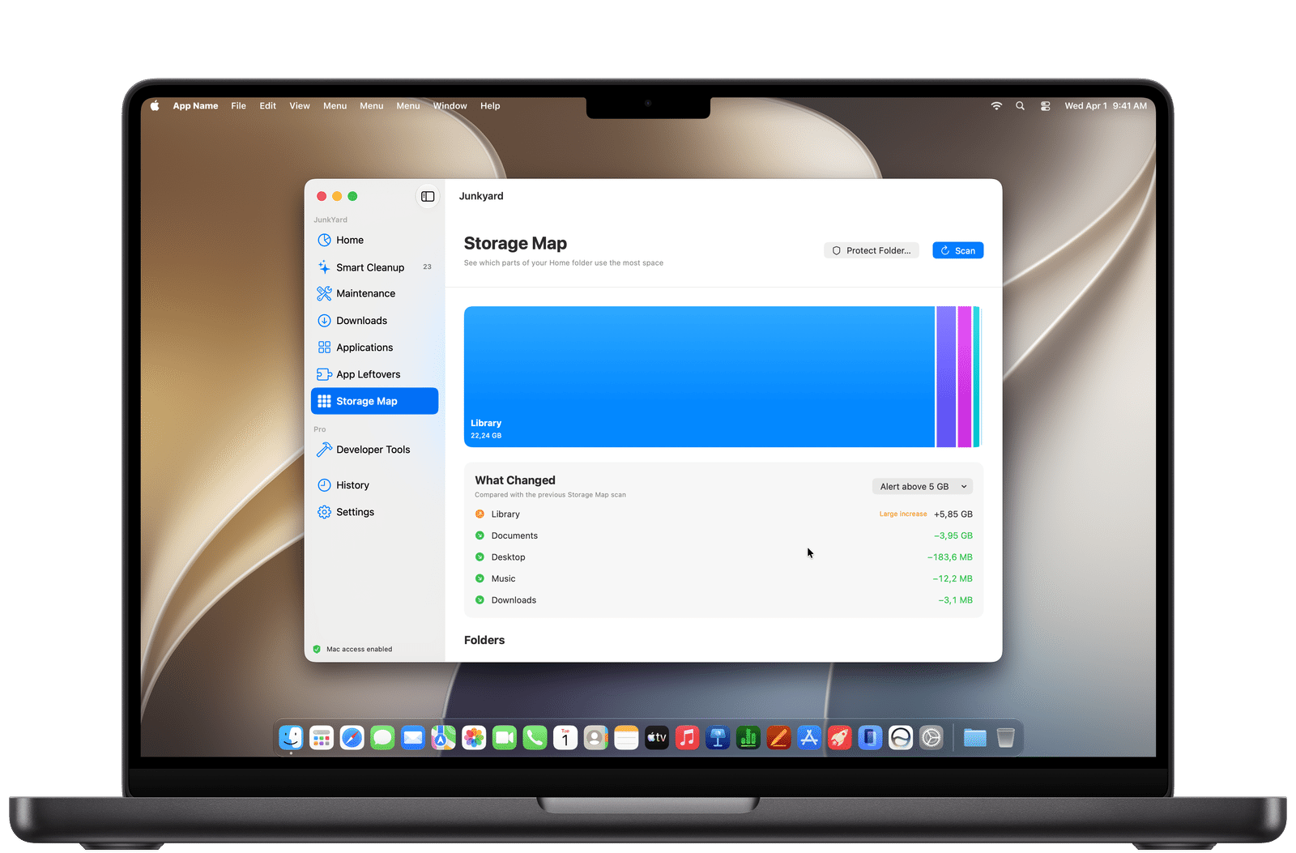
Task: Open Developer Tools via the hammer icon
Action: (324, 450)
